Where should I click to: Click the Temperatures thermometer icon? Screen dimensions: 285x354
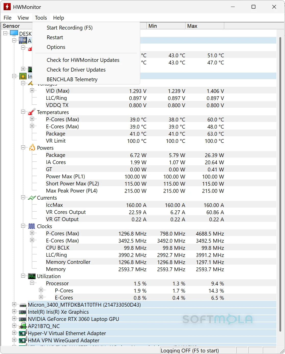(32, 112)
